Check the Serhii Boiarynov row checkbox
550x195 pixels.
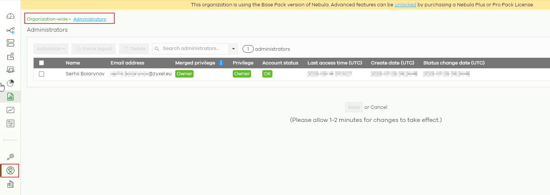click(x=41, y=74)
